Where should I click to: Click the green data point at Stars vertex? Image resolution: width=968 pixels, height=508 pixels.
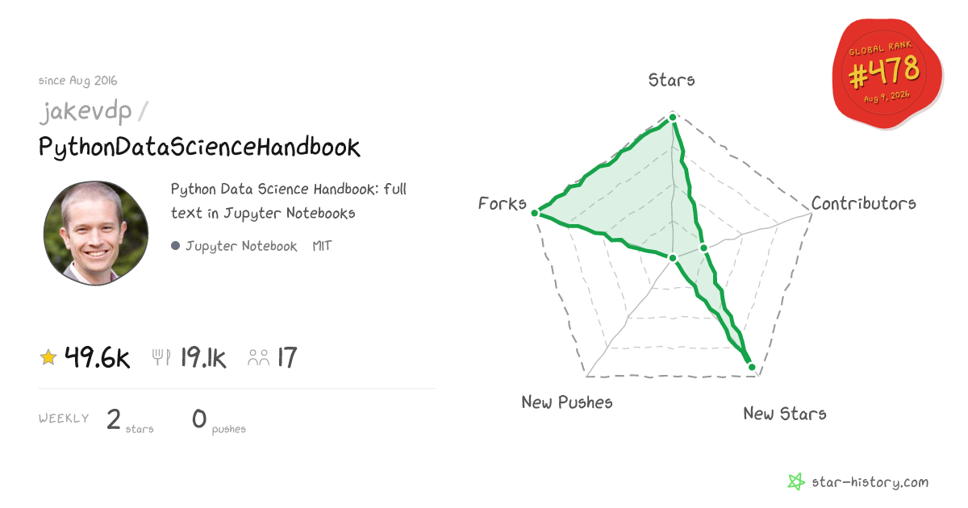tap(673, 118)
